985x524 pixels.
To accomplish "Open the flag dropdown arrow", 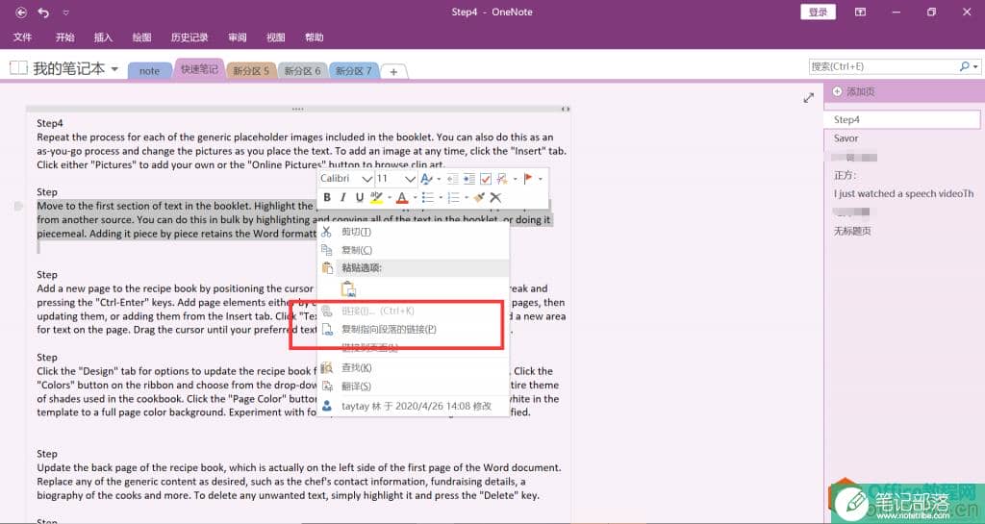I will 541,179.
